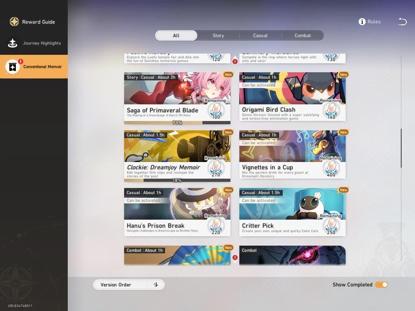Click Origami Bird Clash 140 jade reward icon
Screen dimensions: 415x311
pos(331,111)
